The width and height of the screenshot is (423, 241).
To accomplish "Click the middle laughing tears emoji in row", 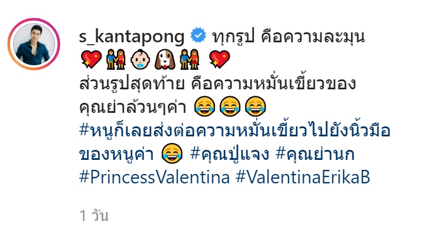I will point(230,106).
